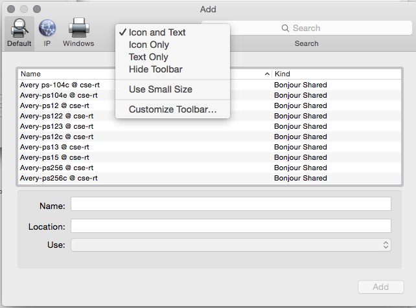416x308 pixels.
Task: Choose Text Only display mode
Action: pyautogui.click(x=148, y=57)
